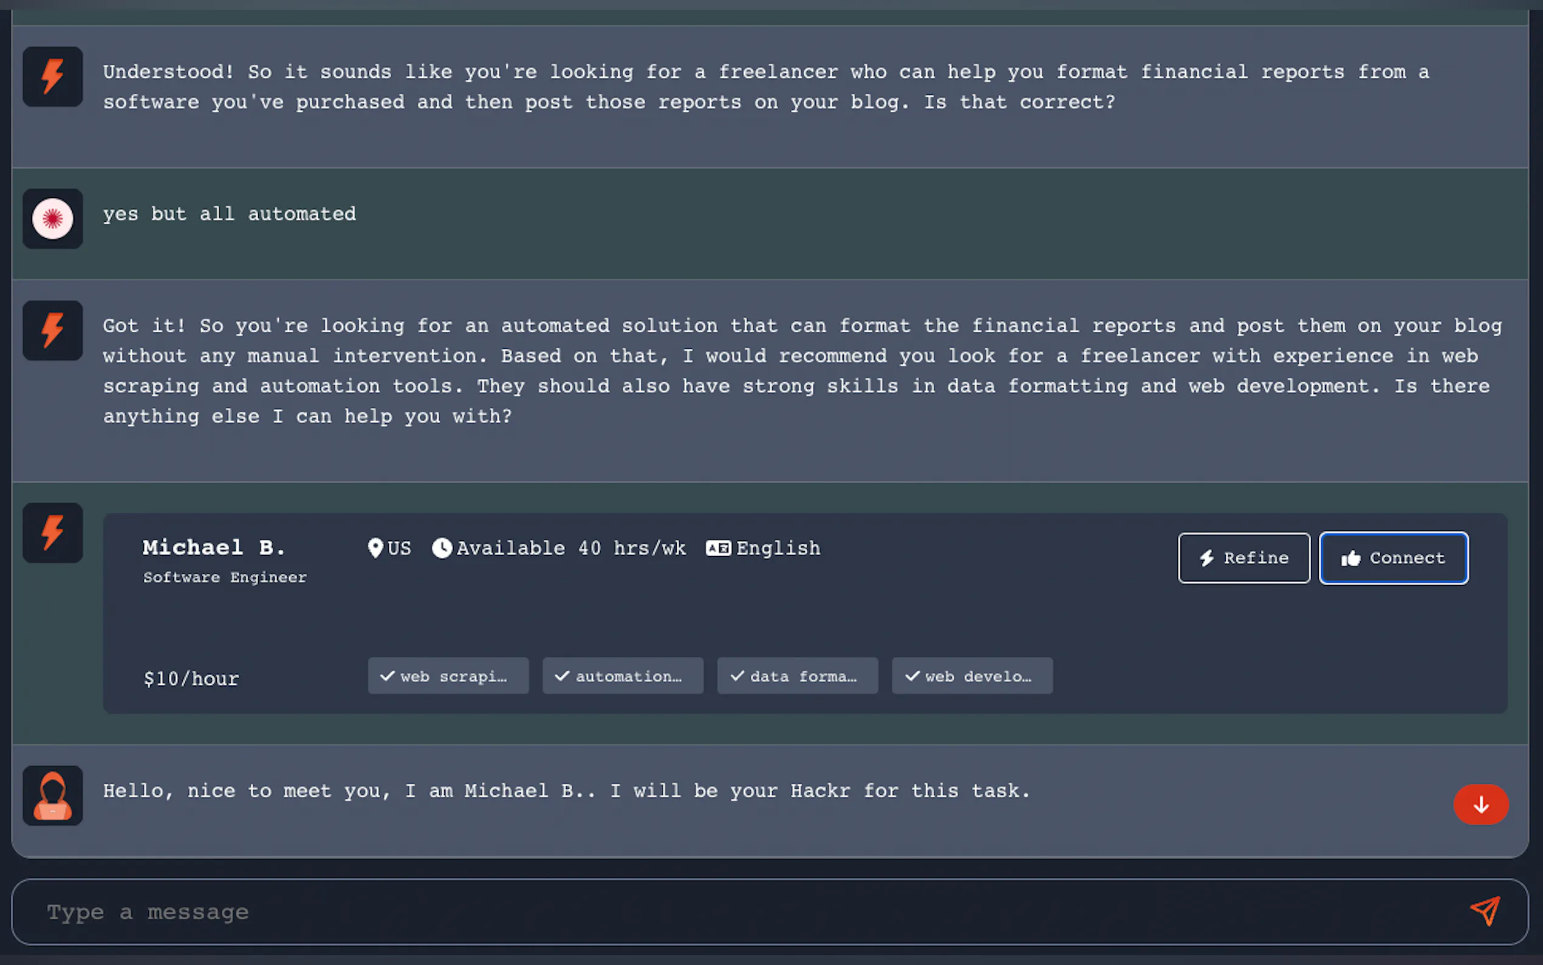This screenshot has height=965, width=1543.
Task: Click the $10/hour rate label
Action: pos(191,678)
